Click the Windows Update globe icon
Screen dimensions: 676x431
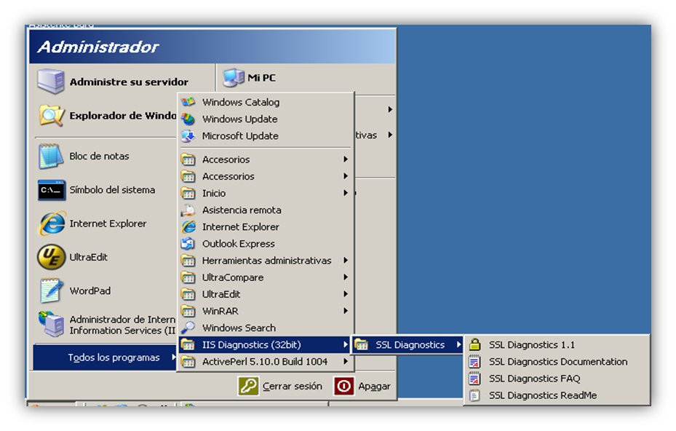point(188,119)
